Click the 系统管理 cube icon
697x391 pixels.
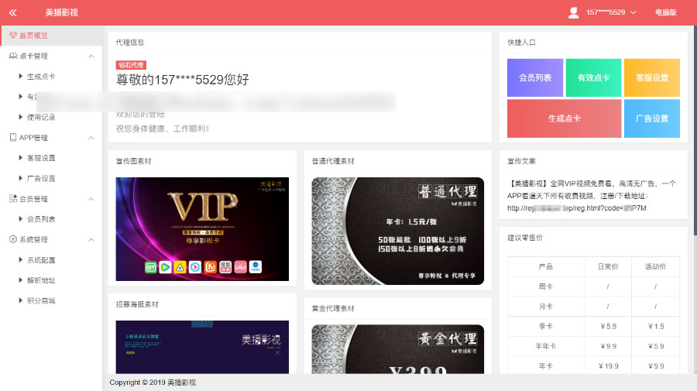point(13,239)
